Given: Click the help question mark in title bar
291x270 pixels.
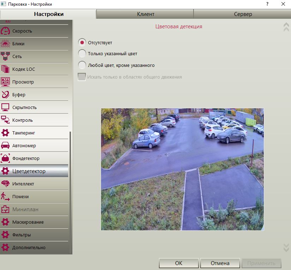Looking at the screenshot, I should [267, 4].
